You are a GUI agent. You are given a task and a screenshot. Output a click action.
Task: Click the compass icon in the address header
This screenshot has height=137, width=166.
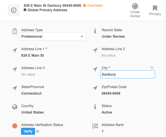(14, 10)
